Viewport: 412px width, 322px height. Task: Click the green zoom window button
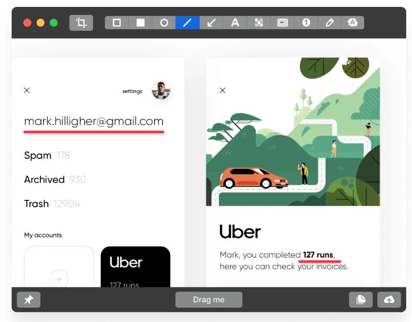[54, 23]
